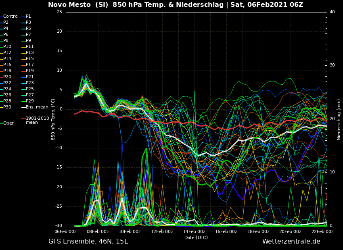Image resolution: width=343 pixels, height=250 pixels.
Task: Select the P20 legend entry
Action: (x=7, y=77)
